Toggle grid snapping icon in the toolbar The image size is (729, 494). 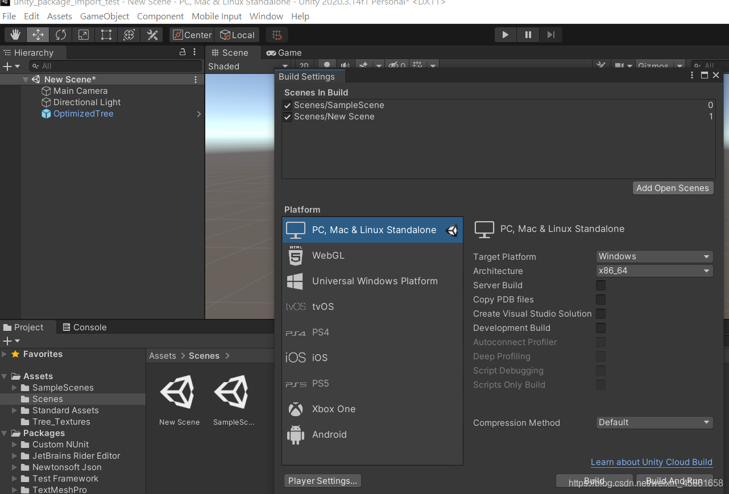click(277, 35)
